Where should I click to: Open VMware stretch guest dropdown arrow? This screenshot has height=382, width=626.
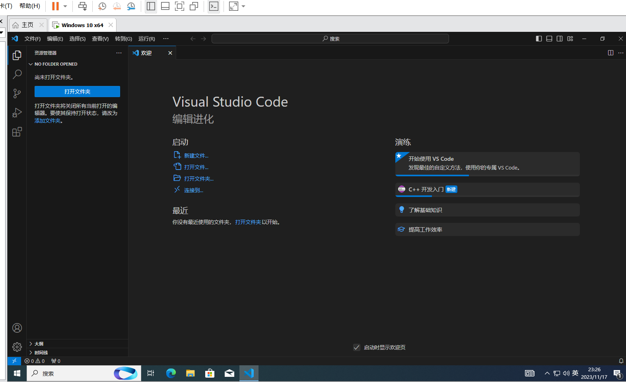[243, 6]
